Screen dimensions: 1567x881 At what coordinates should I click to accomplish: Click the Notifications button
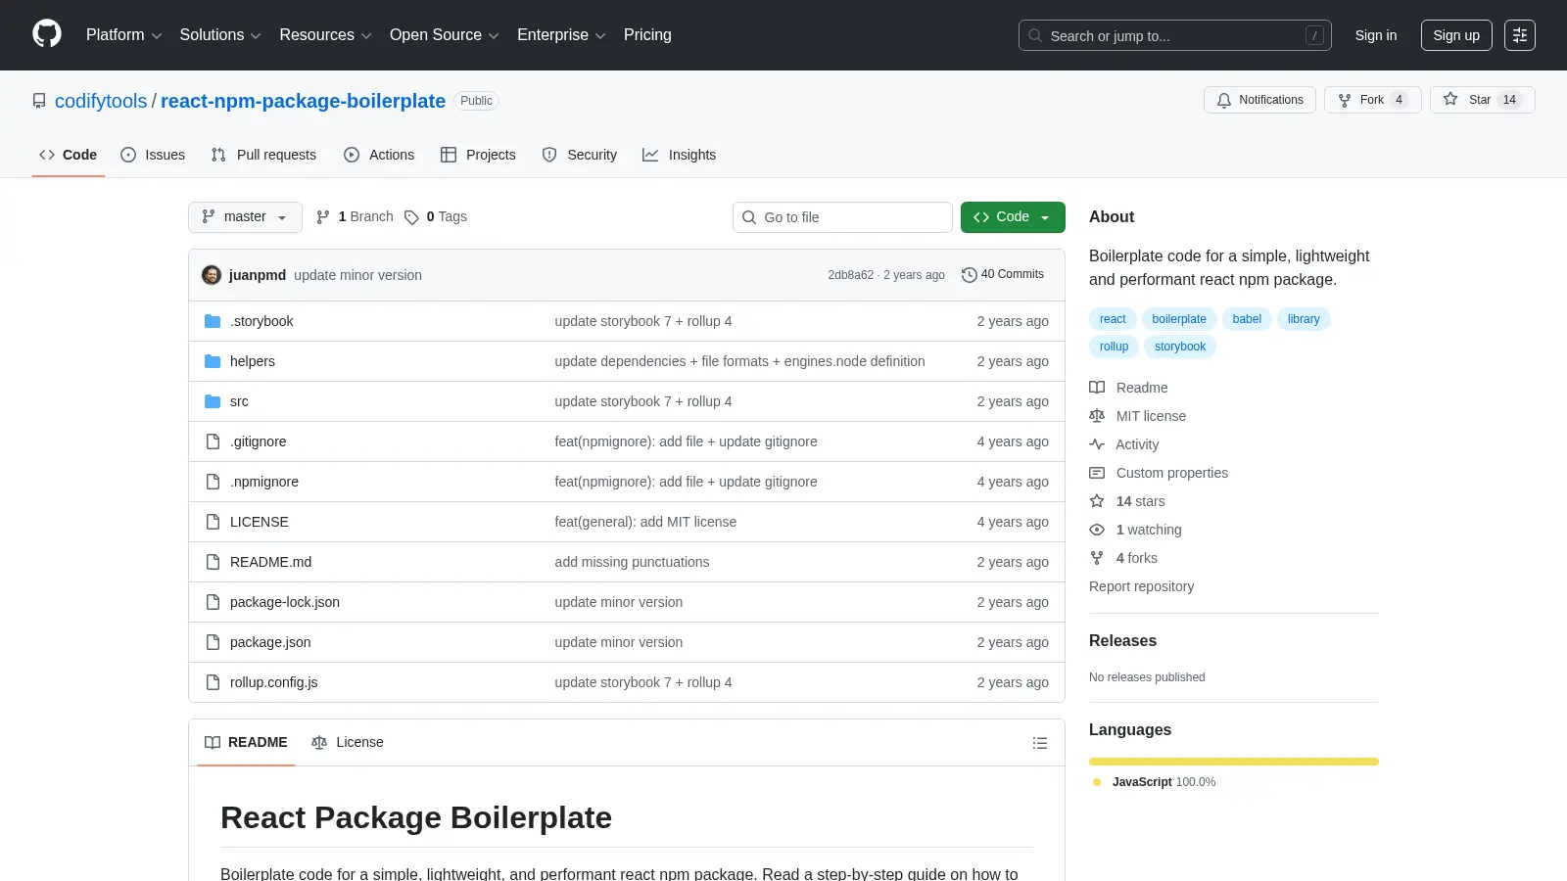pyautogui.click(x=1259, y=100)
